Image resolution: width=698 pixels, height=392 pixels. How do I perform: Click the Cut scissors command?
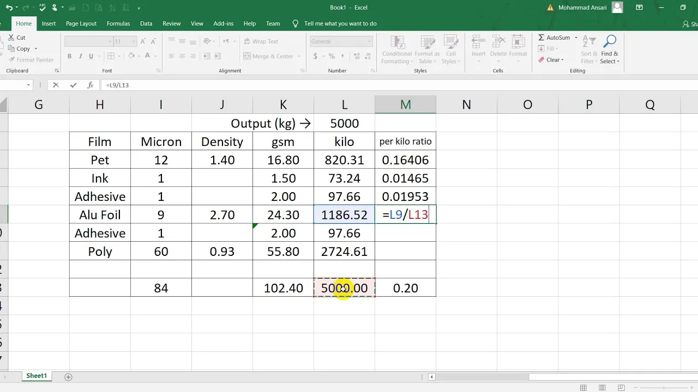tap(16, 38)
